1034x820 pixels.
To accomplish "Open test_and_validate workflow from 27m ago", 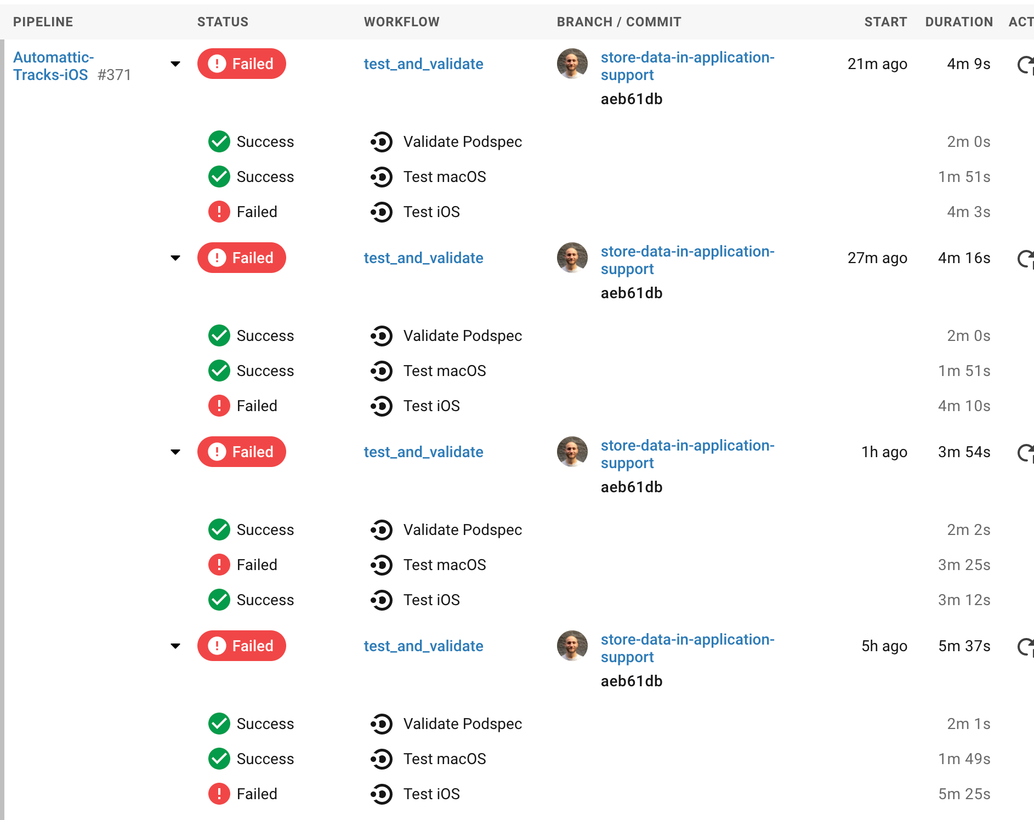I will pyautogui.click(x=423, y=258).
